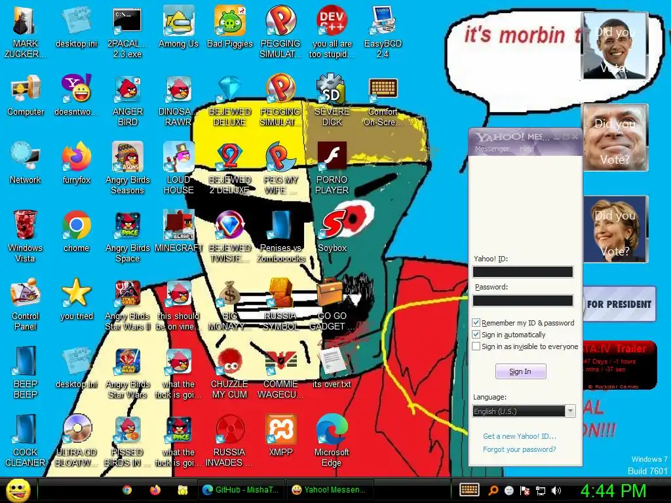Click the Hillary 'Did you Vote?' gadget
The height and width of the screenshot is (503, 671).
[616, 229]
